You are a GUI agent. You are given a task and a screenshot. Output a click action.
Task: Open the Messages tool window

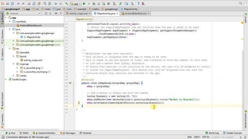click(x=68, y=133)
